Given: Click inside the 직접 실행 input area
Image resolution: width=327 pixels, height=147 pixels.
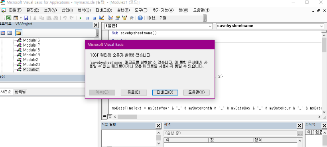Looking at the screenshot, I should (129, 138).
